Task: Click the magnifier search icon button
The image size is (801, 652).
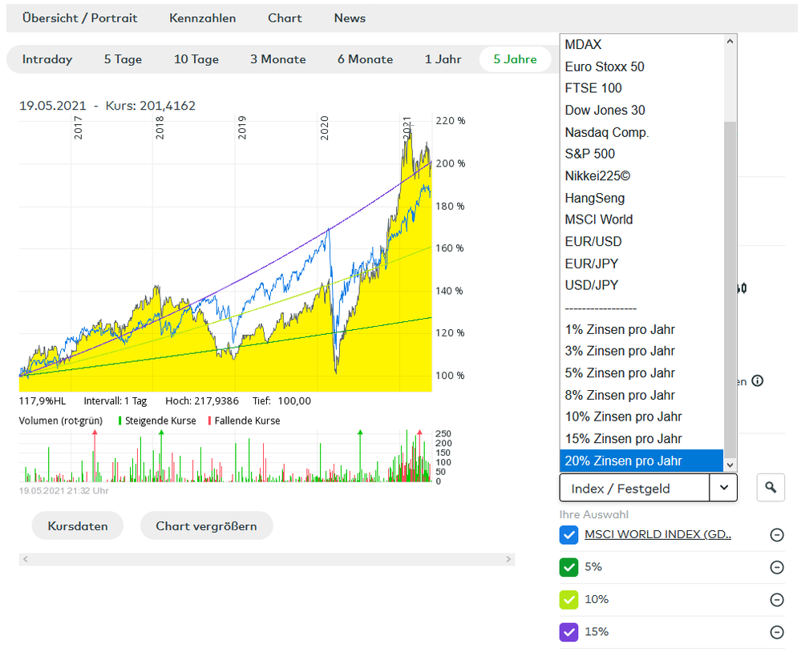Action: pyautogui.click(x=770, y=487)
